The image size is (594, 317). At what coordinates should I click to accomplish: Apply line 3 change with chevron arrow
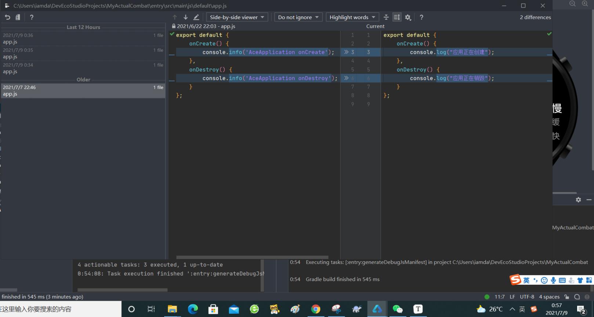pos(346,52)
